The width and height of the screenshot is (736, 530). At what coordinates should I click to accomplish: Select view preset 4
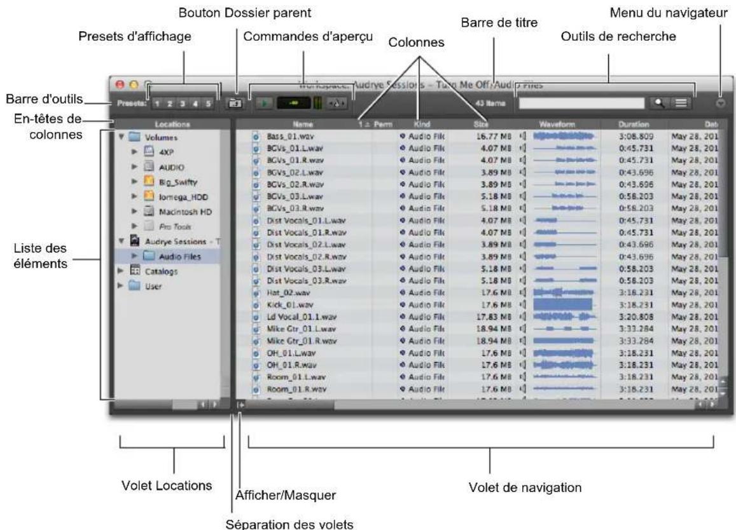195,104
